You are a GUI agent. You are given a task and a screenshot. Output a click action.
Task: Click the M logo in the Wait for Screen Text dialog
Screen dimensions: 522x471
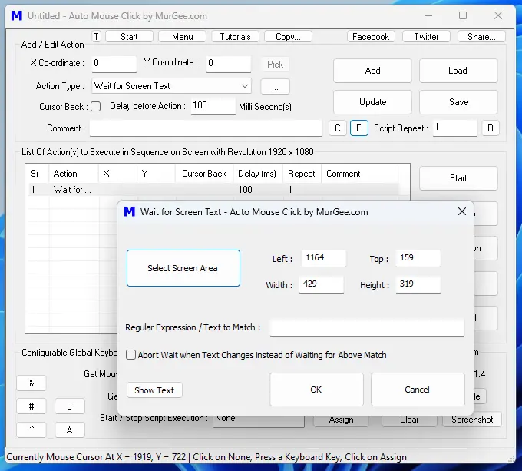pyautogui.click(x=129, y=211)
